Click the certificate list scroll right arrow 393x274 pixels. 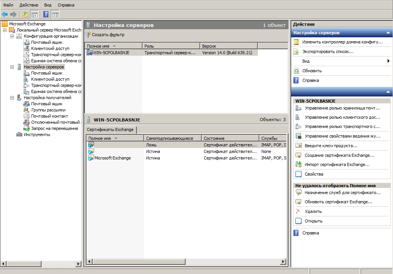pos(283,261)
